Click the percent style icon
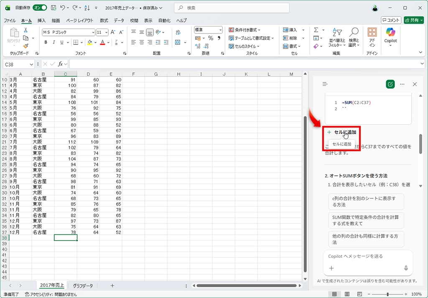 pos(211,38)
